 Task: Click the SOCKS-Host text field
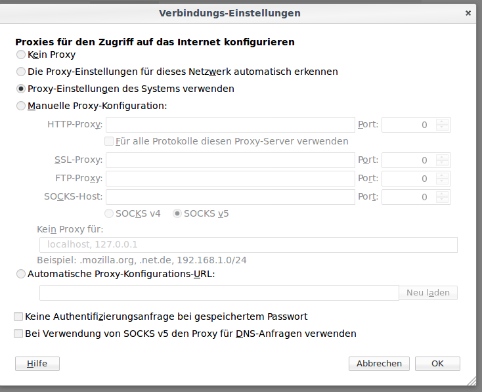pyautogui.click(x=230, y=197)
